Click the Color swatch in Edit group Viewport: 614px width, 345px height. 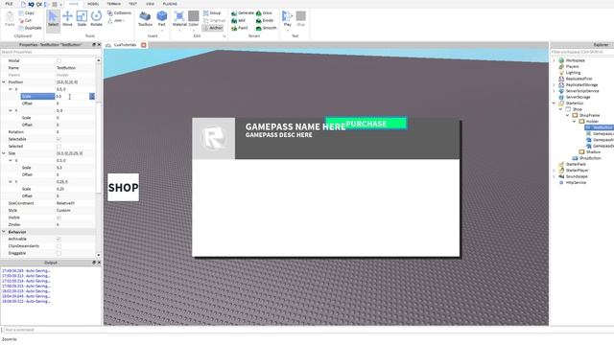tap(194, 16)
